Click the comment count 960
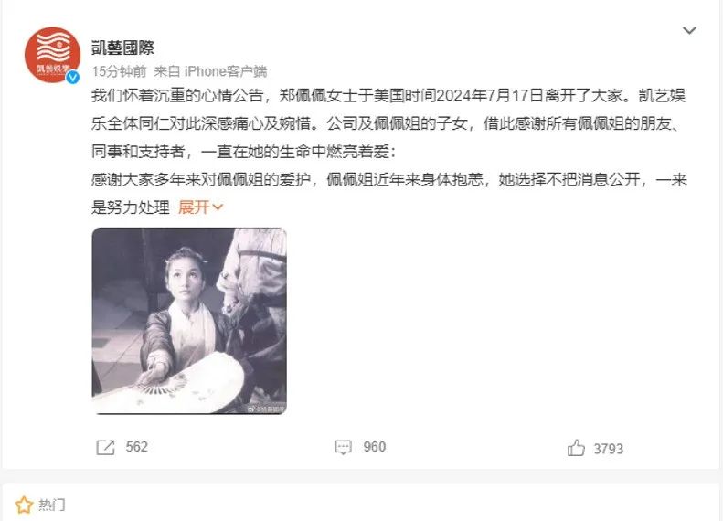This screenshot has height=521, width=723. pyautogui.click(x=375, y=447)
